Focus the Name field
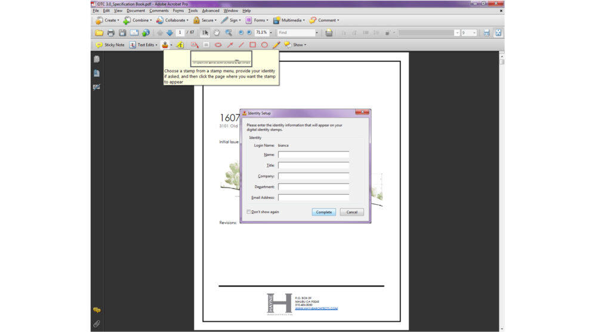Image resolution: width=611 pixels, height=332 pixels. pos(314,155)
